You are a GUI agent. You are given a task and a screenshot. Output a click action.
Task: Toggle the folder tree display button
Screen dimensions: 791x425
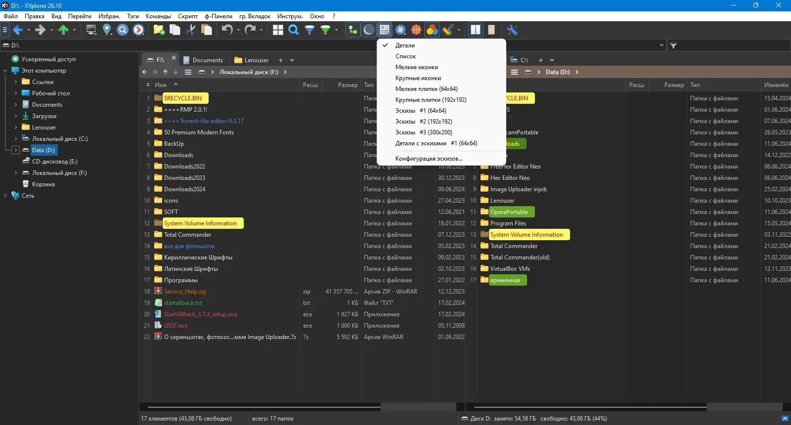point(353,30)
